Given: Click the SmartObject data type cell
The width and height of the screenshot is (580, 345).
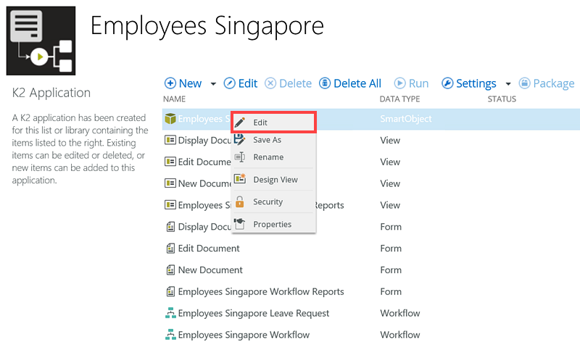Looking at the screenshot, I should tap(406, 119).
